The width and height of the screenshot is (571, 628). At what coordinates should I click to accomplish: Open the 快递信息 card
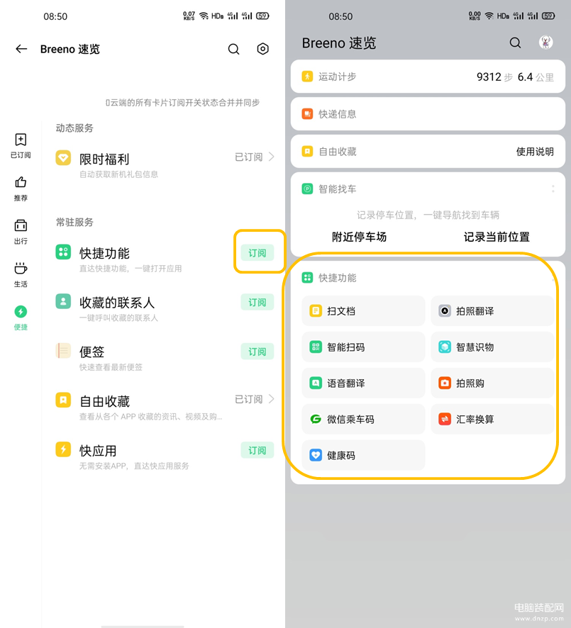click(428, 113)
